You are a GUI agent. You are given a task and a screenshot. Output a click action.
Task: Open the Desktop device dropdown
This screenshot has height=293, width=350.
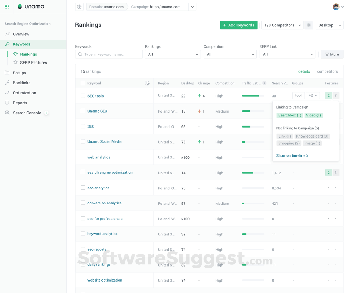pos(329,25)
